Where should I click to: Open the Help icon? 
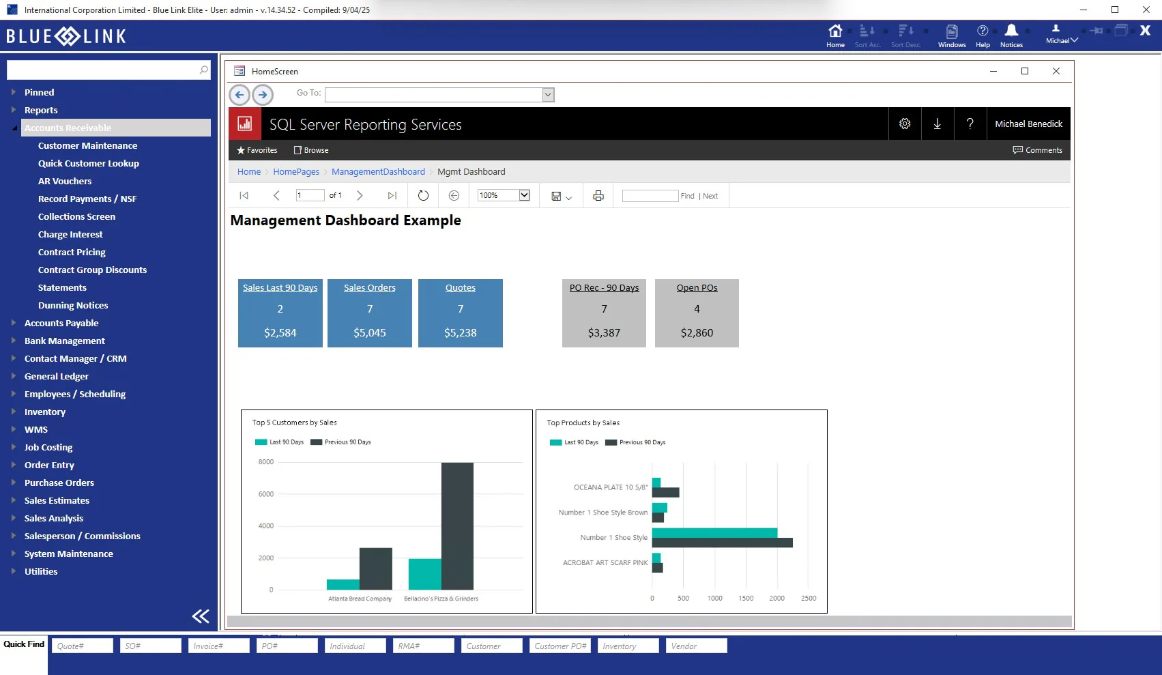(x=983, y=35)
